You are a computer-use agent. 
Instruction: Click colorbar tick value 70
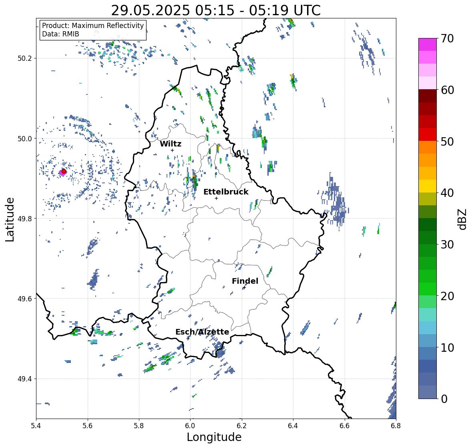[447, 38]
